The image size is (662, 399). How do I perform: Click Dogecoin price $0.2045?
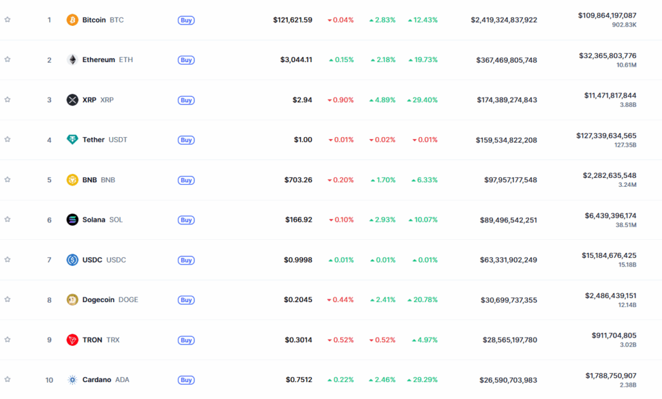tap(298, 300)
